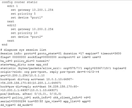Click the statistic bytes/packets line
The image size is (132, 108).
coord(63,68)
